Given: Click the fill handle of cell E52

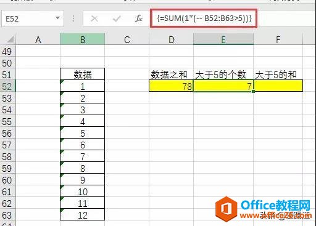Looking at the screenshot, I should click(253, 91).
